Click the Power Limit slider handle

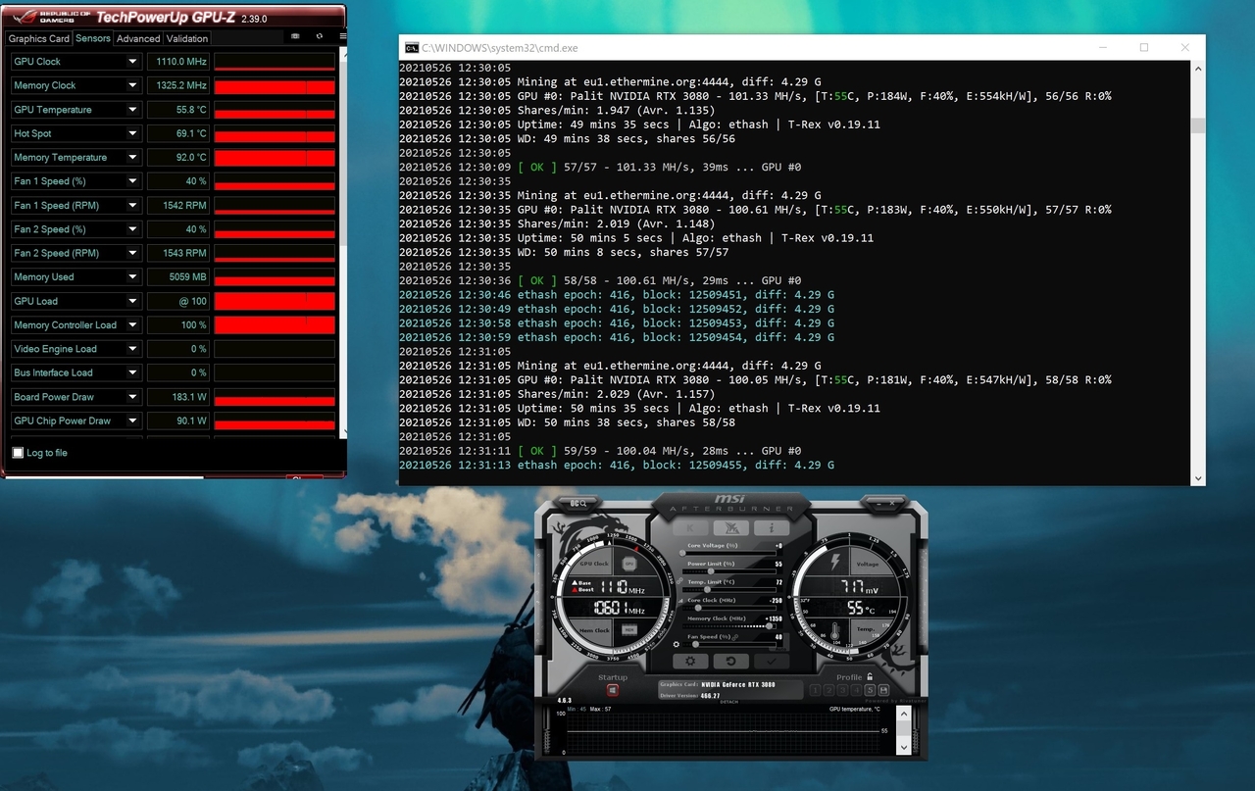coord(711,570)
